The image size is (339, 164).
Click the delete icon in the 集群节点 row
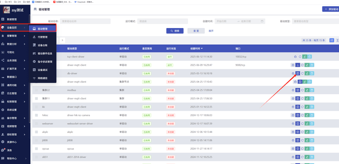[310, 82]
